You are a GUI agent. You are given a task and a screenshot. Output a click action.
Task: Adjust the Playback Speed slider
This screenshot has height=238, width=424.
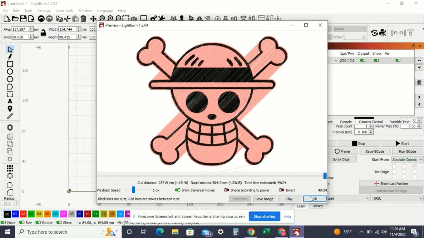tap(133, 190)
